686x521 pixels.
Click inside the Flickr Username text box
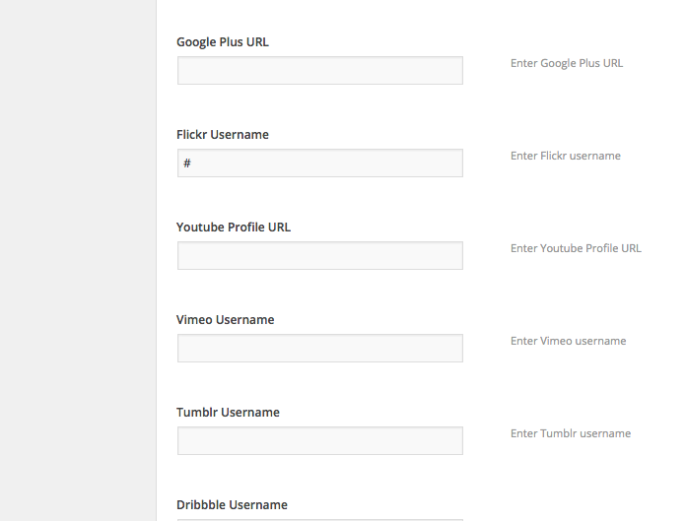pos(319,163)
